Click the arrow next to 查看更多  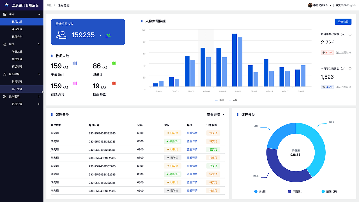click(x=223, y=114)
